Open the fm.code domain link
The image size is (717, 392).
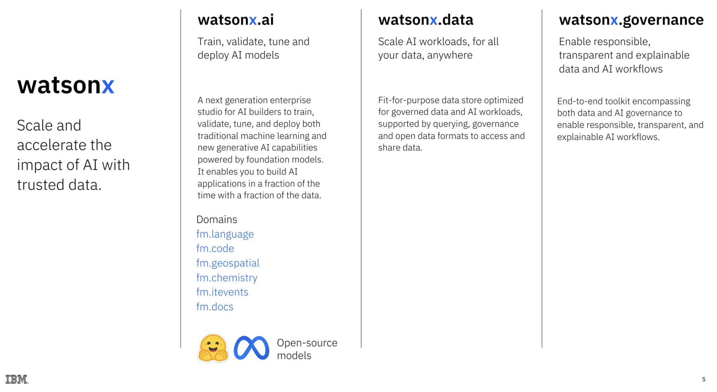(x=215, y=249)
